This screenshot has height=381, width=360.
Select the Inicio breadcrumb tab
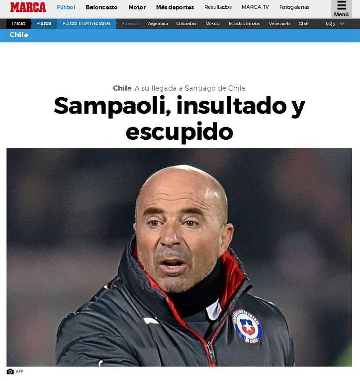[x=19, y=24]
